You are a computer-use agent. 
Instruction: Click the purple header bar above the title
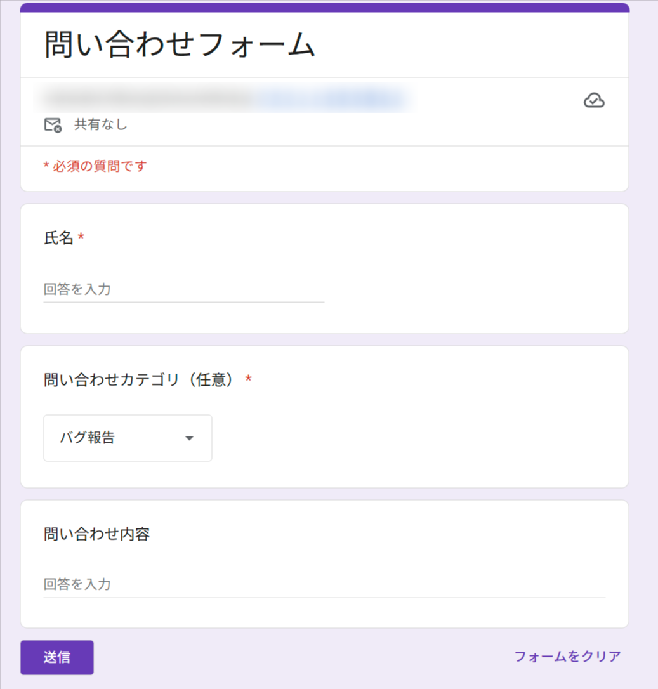point(325,6)
